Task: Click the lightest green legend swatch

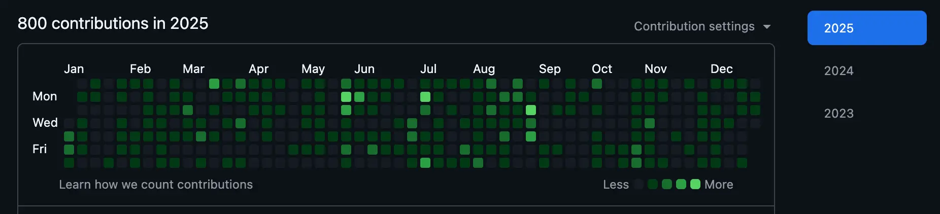Action: 695,184
